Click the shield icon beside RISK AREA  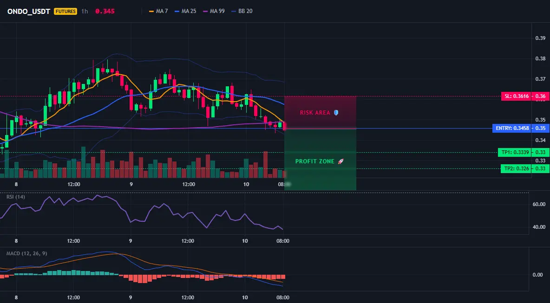[x=336, y=113]
